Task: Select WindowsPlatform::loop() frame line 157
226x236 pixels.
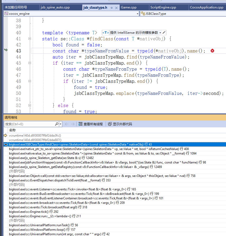Action: 117,230
